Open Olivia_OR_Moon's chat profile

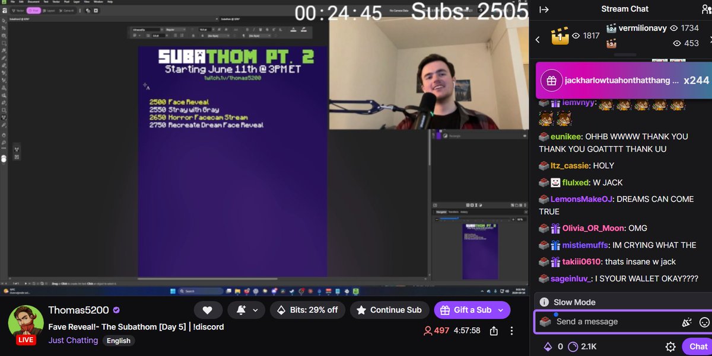(593, 228)
